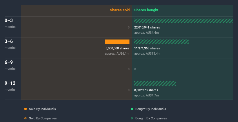Click the 9–12 months shares bought bar

coord(155,84)
